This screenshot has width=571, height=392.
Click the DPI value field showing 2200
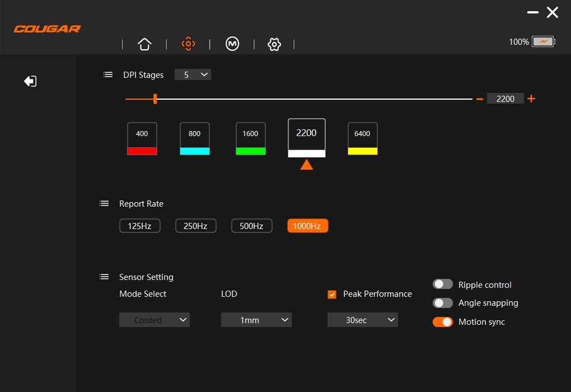505,99
